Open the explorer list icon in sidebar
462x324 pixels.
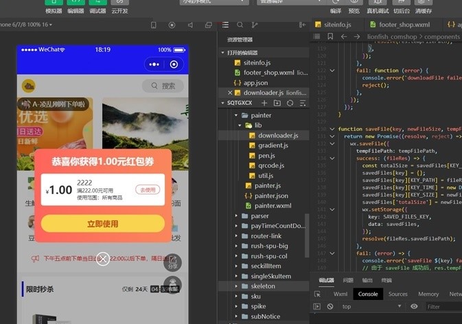pyautogui.click(x=225, y=25)
